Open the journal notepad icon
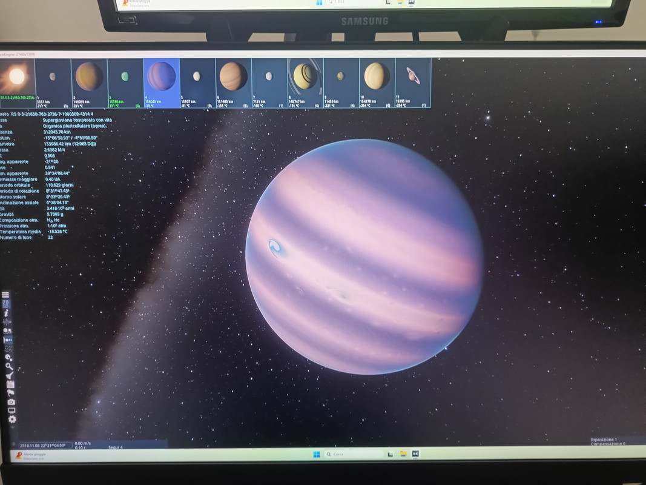 [10, 384]
